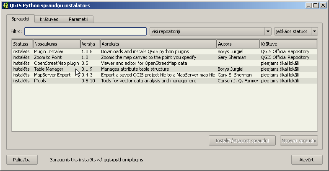Expand the 'jebkāds statuss' dropdown
This screenshot has width=329, height=171.
(296, 31)
